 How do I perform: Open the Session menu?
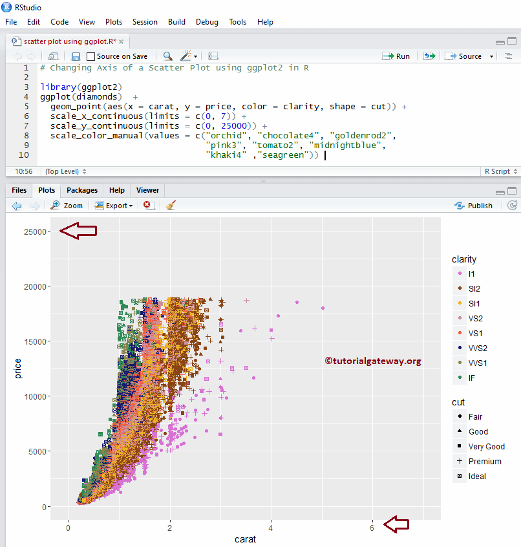(x=145, y=22)
